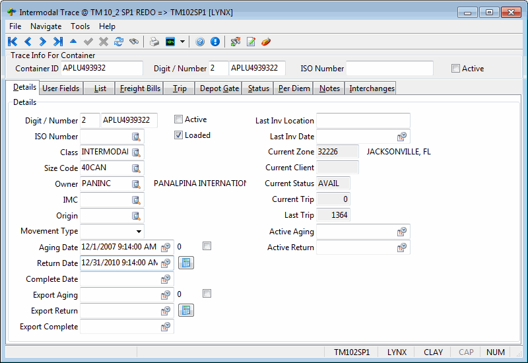Image resolution: width=528 pixels, height=363 pixels.
Task: Open calculator next to Return Date
Action: click(x=186, y=263)
